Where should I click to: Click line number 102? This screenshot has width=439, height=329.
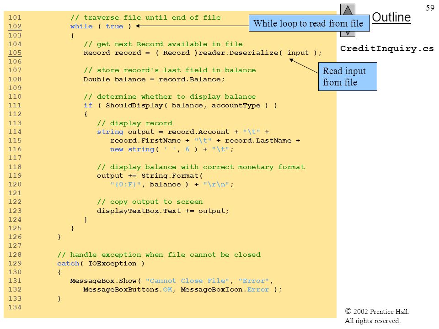[15, 27]
